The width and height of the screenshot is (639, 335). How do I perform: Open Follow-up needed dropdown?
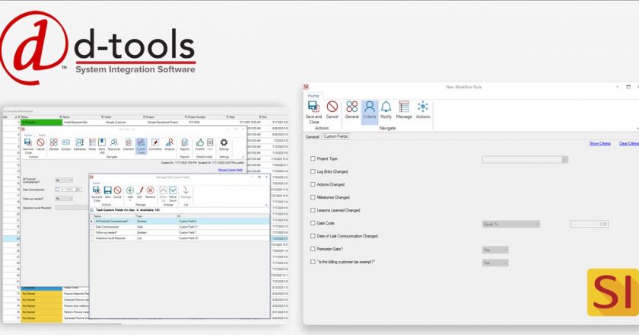click(64, 198)
